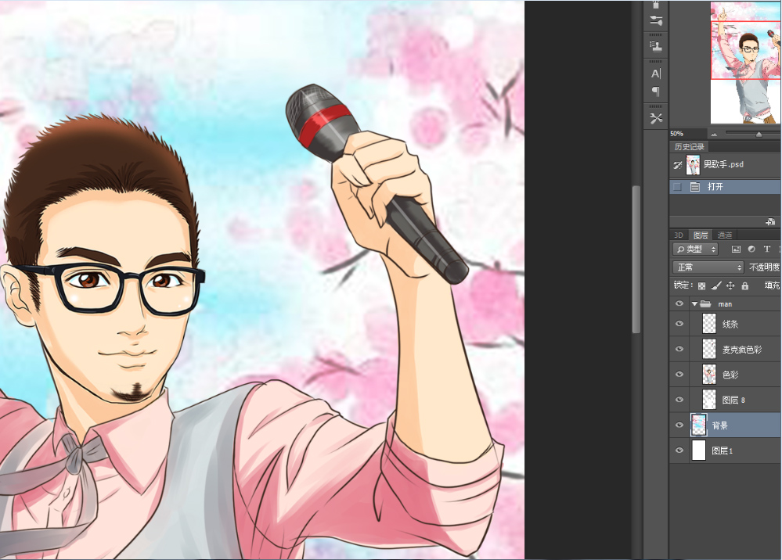This screenshot has height=560, width=782.
Task: Toggle visibility of the man group
Action: 679,304
